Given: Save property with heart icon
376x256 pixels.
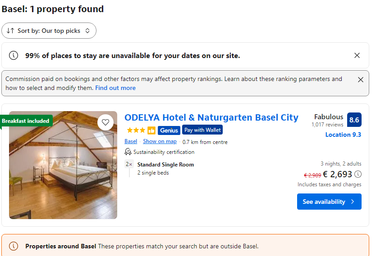Looking at the screenshot, I should pos(105,122).
